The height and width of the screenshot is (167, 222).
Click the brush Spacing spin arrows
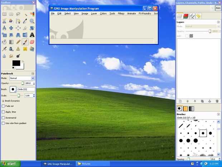tap(219, 159)
